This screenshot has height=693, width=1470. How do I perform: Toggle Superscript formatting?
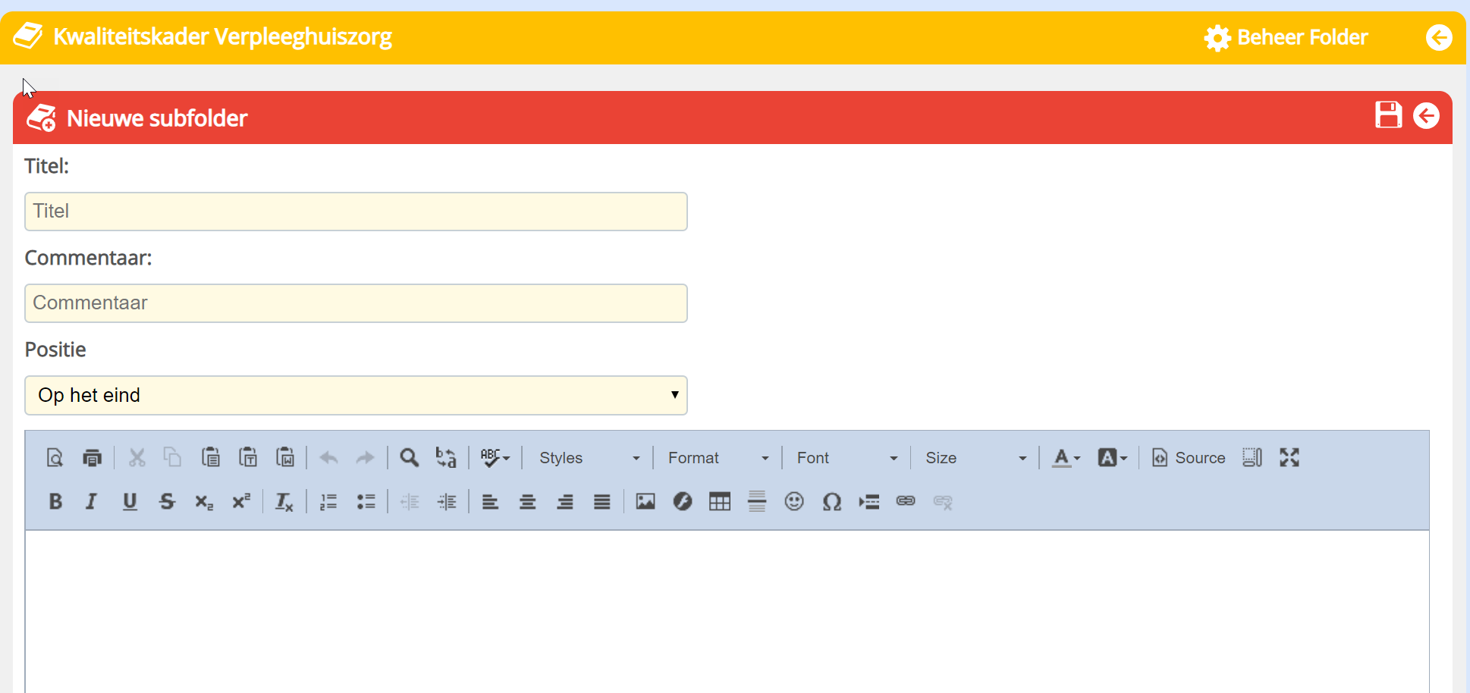tap(241, 502)
